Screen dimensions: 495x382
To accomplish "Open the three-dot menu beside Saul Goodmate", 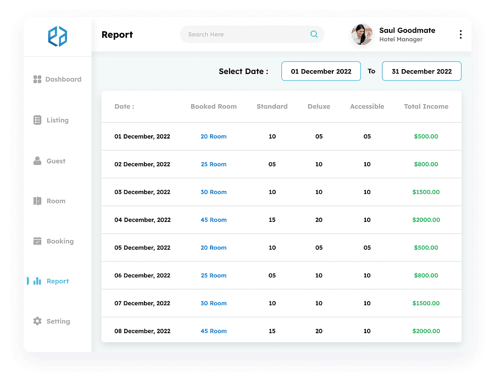I will tap(460, 34).
